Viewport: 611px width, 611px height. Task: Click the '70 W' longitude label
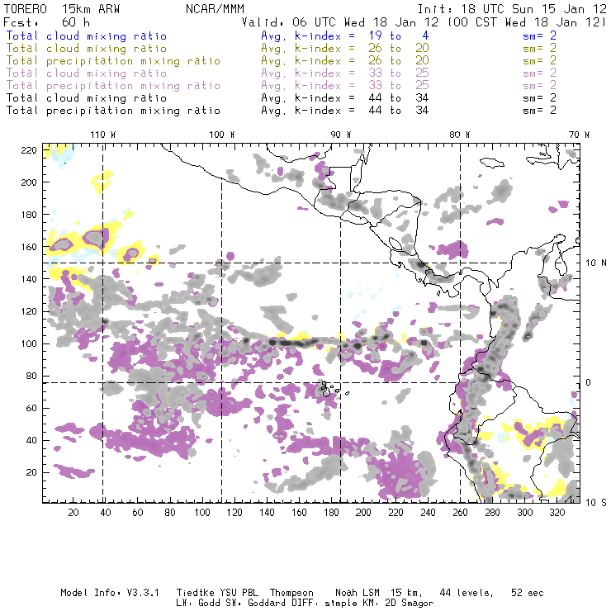click(x=579, y=135)
